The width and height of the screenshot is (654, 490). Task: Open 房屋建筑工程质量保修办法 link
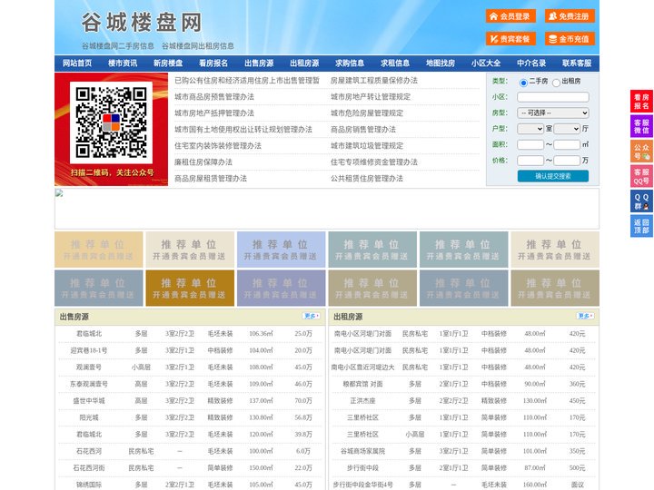pyautogui.click(x=374, y=81)
